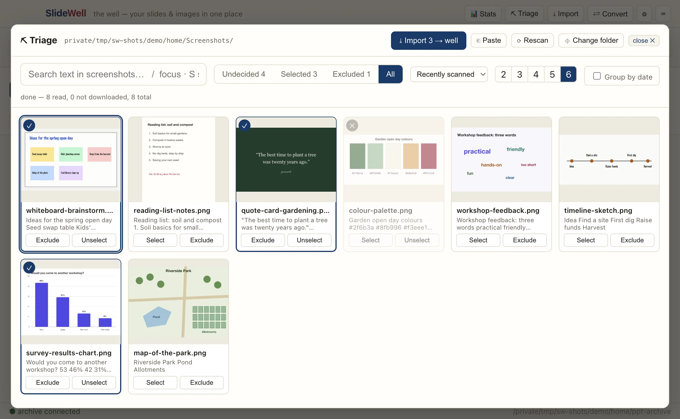Set grid to 2 columns
Viewport: 680px width, 419px height.
pos(503,74)
